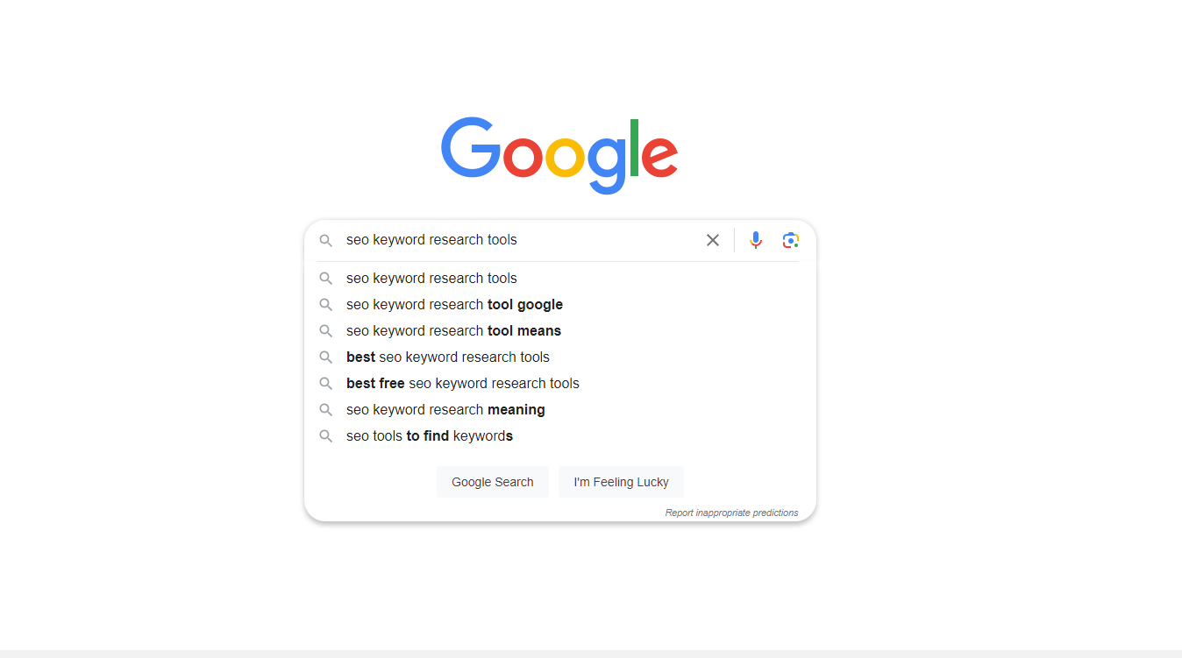Click the search icon beside 'best seo keyword research tools'
Image resolution: width=1182 pixels, height=658 pixels.
tap(325, 357)
